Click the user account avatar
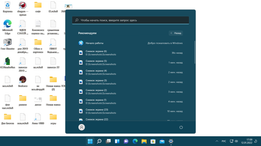 [82, 127]
